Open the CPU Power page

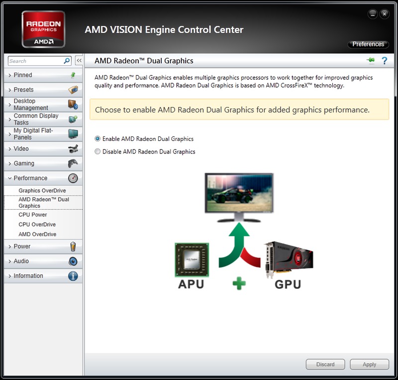point(33,215)
